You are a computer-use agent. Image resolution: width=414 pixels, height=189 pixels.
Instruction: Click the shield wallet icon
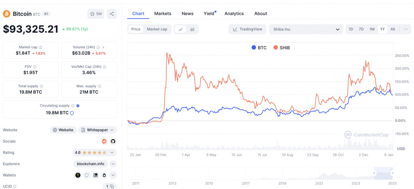coord(87,175)
